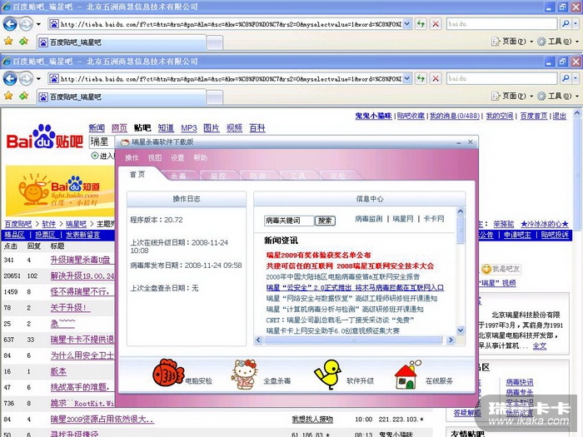583x437 pixels.
Task: Select the 进入 radio button
Action: 95,156
